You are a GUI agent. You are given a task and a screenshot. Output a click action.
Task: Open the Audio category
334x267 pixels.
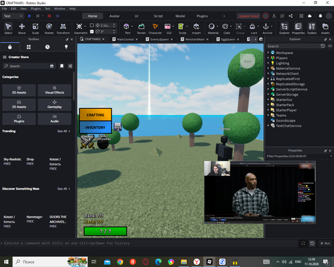pyautogui.click(x=55, y=119)
